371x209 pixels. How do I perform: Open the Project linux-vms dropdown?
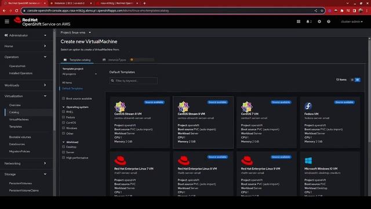click(76, 33)
